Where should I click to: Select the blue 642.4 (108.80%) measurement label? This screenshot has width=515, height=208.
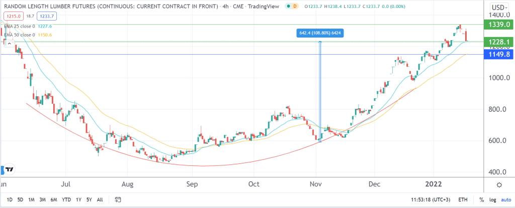pyautogui.click(x=320, y=33)
